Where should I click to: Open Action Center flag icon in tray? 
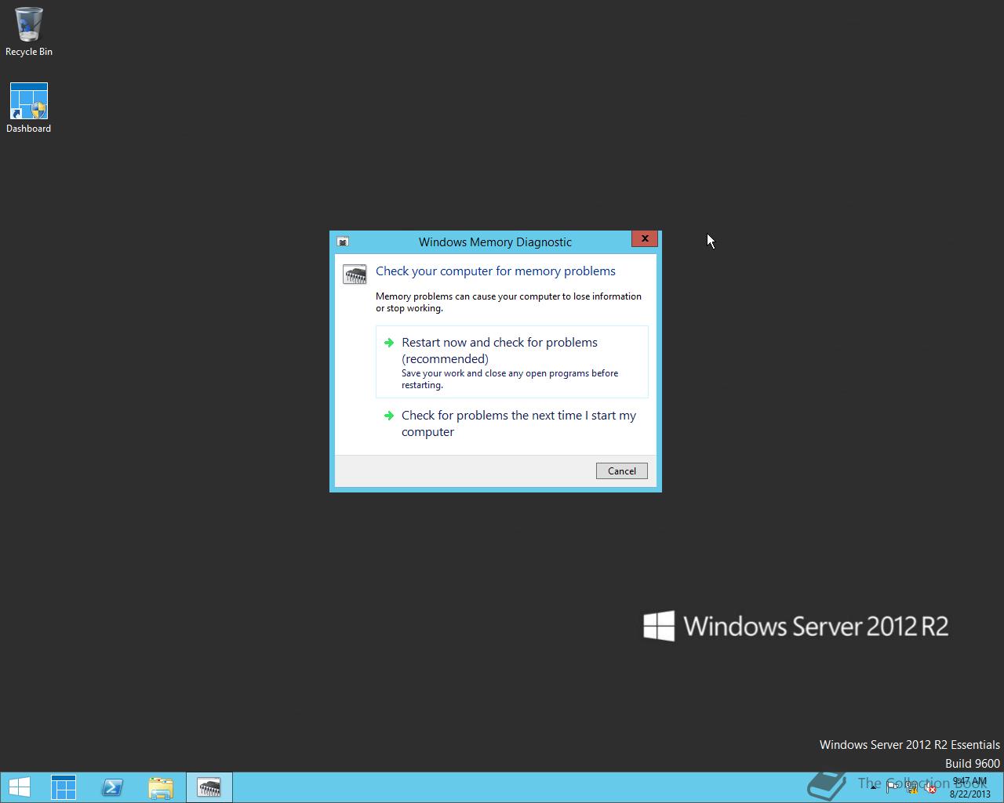893,787
